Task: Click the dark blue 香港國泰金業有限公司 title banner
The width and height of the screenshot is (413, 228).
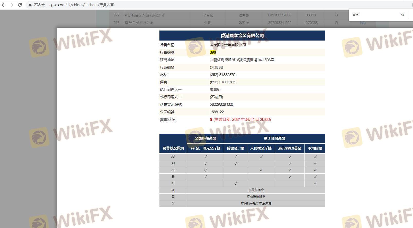Action: tap(242, 36)
